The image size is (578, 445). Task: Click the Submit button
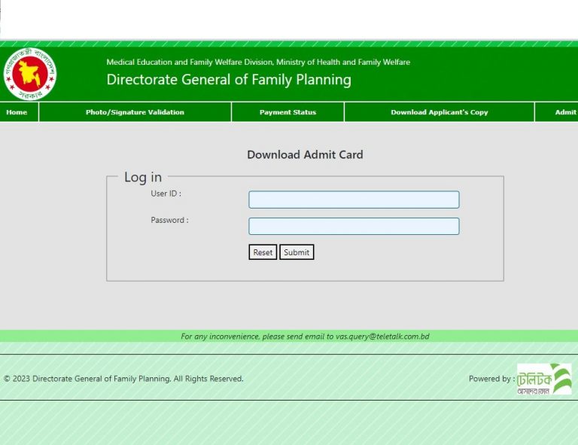(x=297, y=252)
